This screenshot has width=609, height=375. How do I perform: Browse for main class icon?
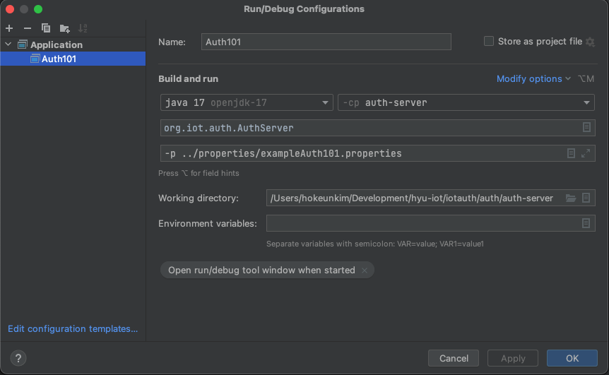pos(586,127)
